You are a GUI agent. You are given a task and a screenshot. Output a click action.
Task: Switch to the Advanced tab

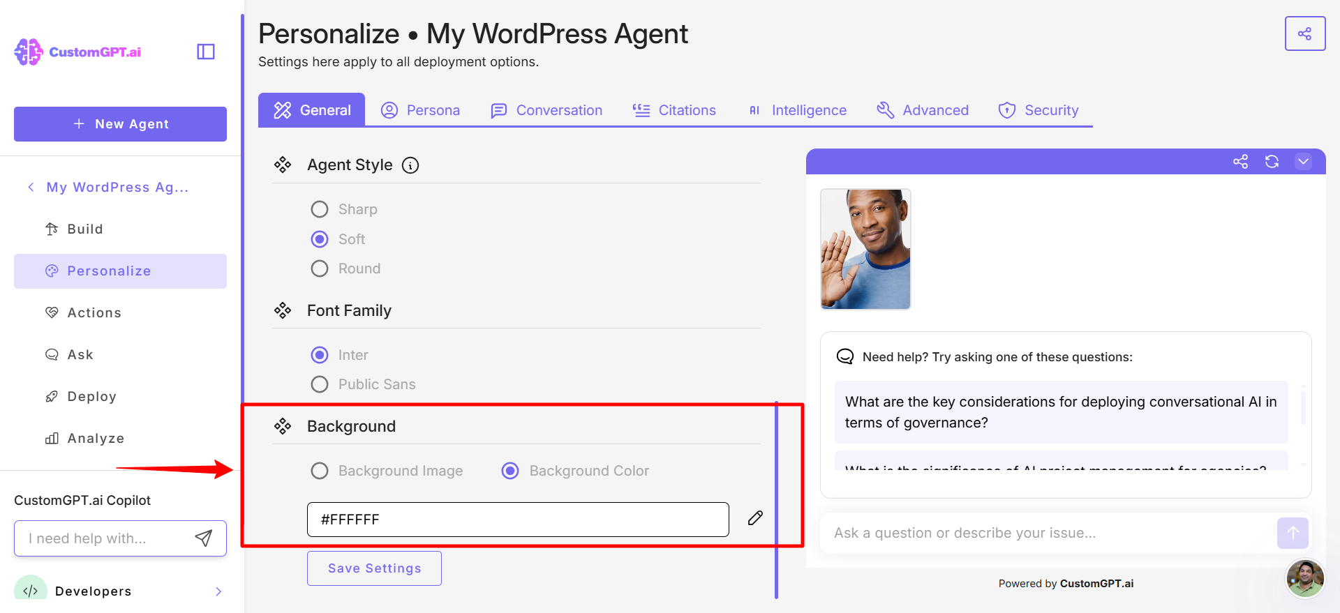[923, 110]
